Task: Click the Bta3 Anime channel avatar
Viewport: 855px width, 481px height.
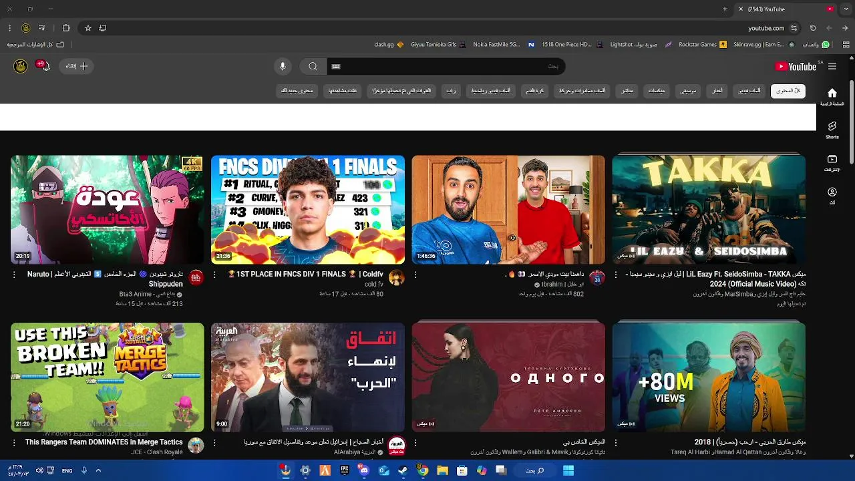Action: (x=196, y=278)
